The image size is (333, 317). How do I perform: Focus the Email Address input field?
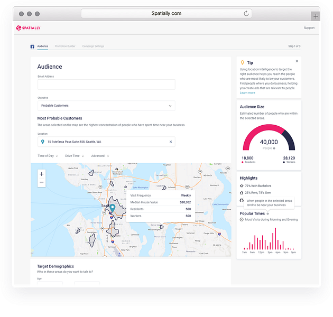[106, 85]
